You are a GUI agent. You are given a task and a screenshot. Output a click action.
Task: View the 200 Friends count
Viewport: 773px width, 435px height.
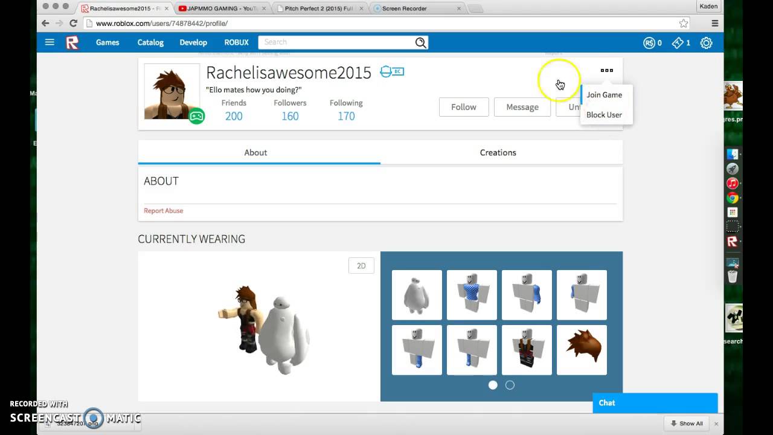coord(234,116)
